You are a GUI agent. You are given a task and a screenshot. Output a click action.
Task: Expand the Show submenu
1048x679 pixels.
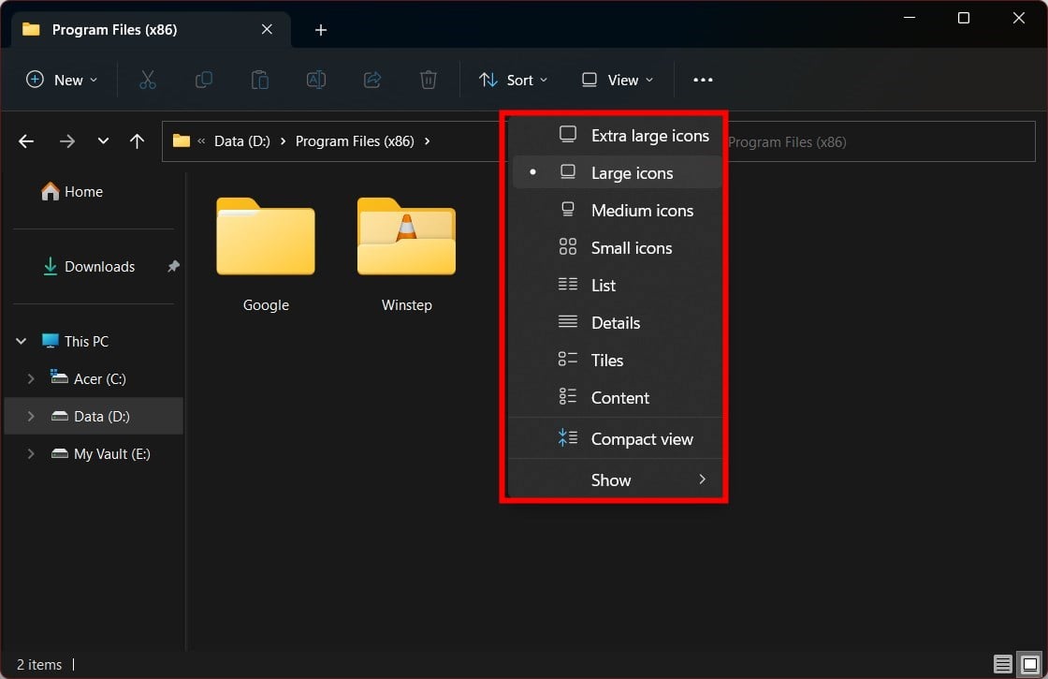617,480
